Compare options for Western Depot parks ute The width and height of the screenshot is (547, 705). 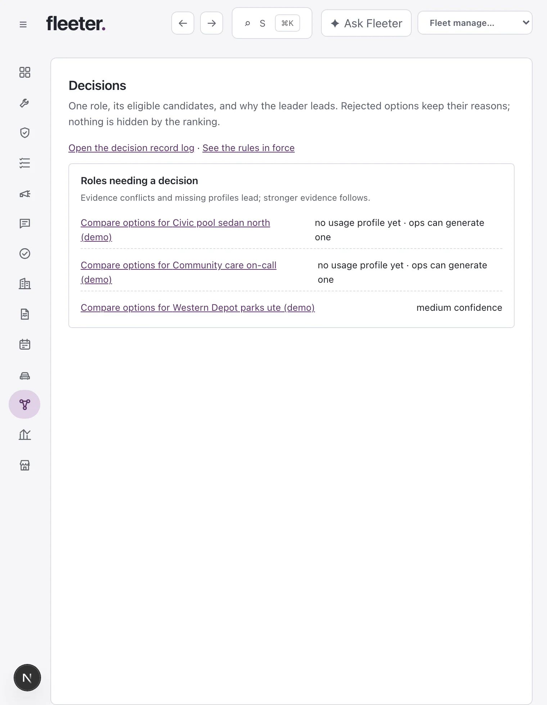[198, 308]
